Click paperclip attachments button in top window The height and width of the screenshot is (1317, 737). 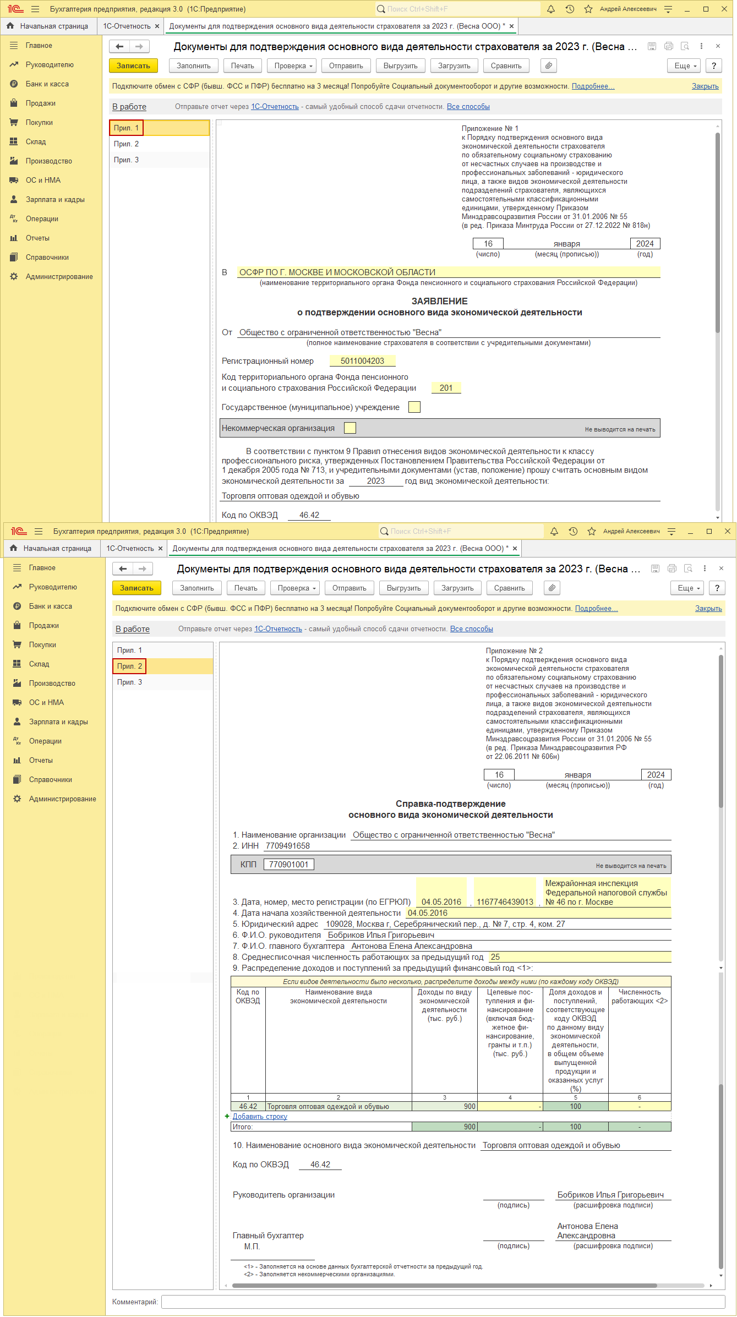[x=549, y=65]
